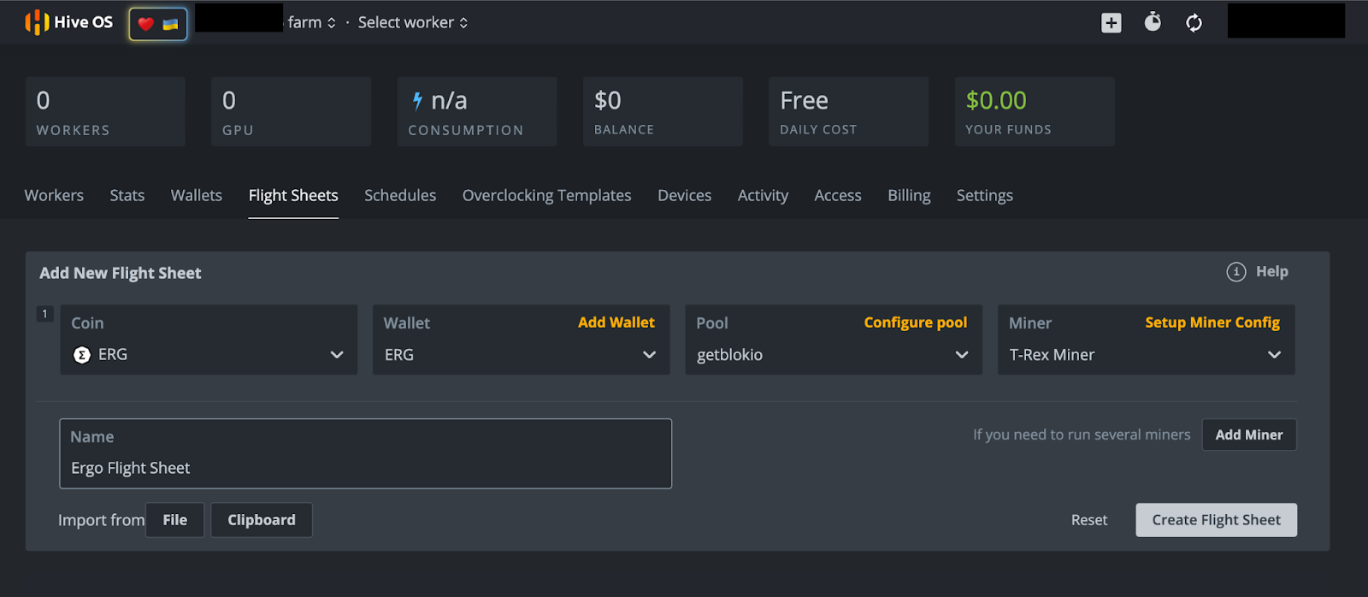Image resolution: width=1368 pixels, height=597 pixels.
Task: Open the Access tab
Action: (x=838, y=195)
